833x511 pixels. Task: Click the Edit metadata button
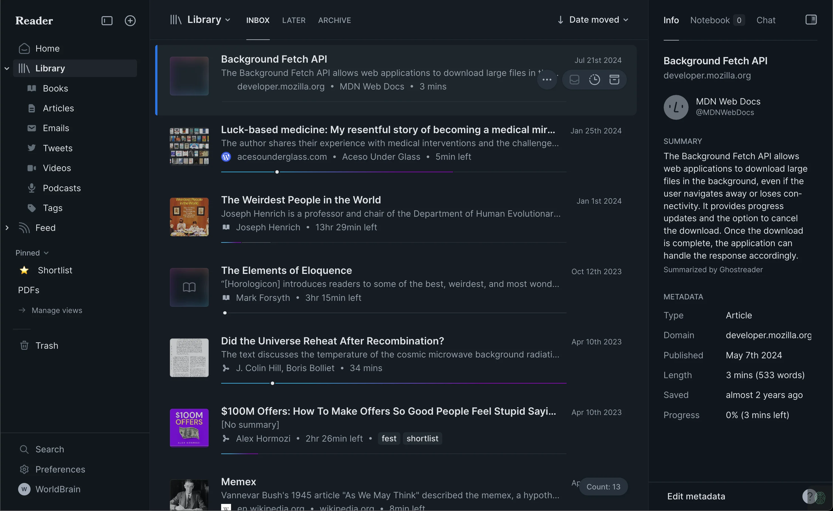pyautogui.click(x=696, y=496)
